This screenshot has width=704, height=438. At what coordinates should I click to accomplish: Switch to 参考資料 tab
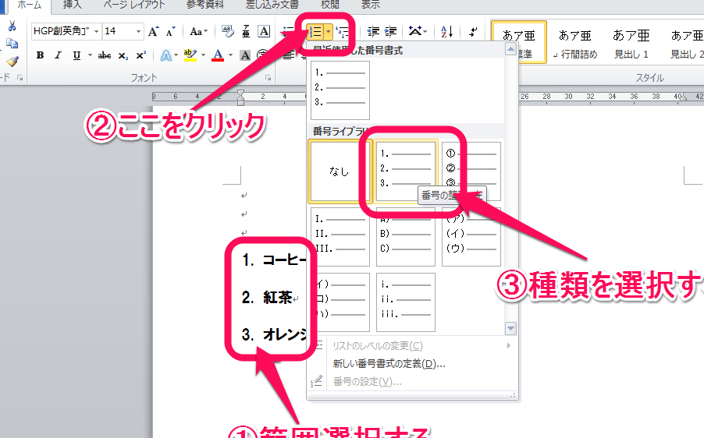coord(204,5)
